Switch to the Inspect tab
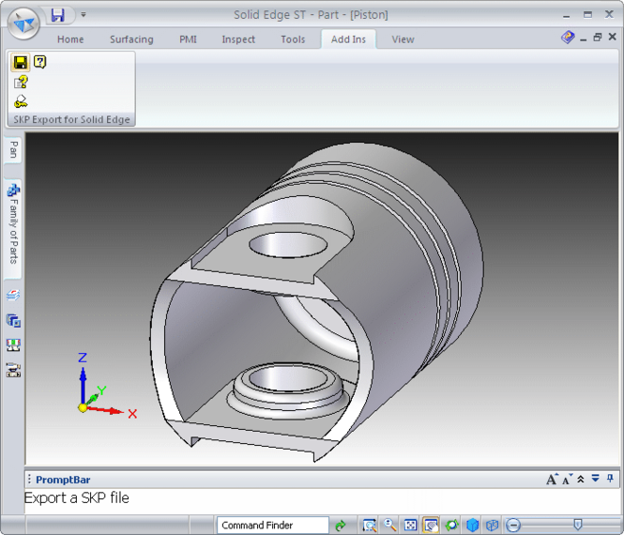This screenshot has width=624, height=535. 238,39
